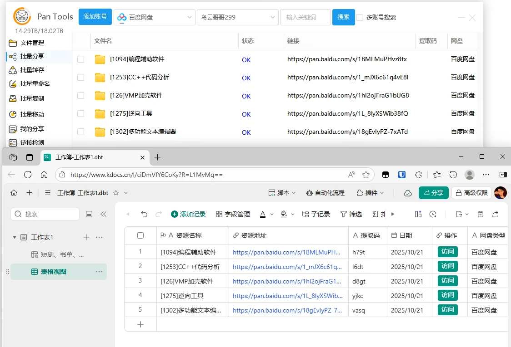Go to kdocs home icon
Screen dimensions: 511x347
[x=14, y=193]
